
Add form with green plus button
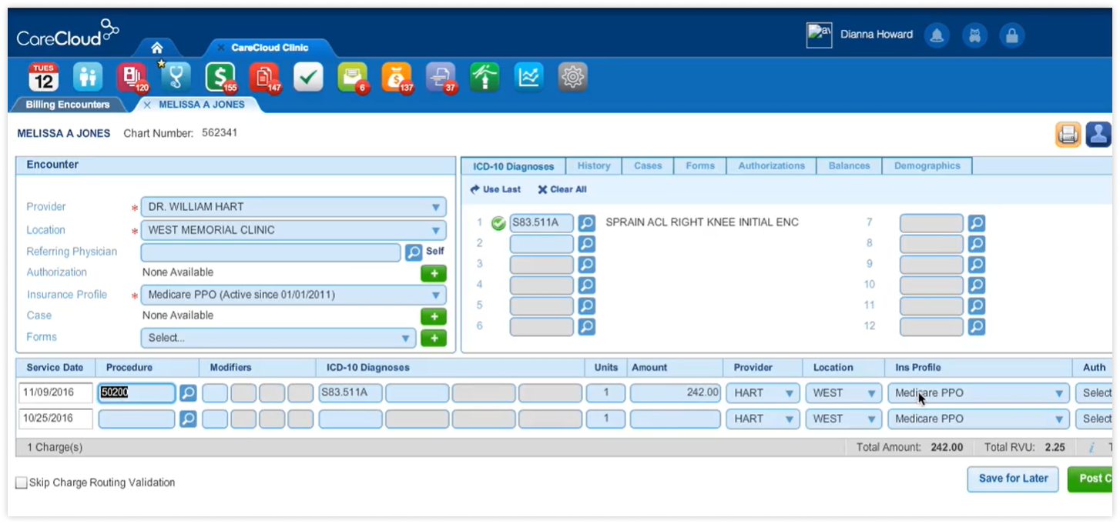pyautogui.click(x=434, y=338)
